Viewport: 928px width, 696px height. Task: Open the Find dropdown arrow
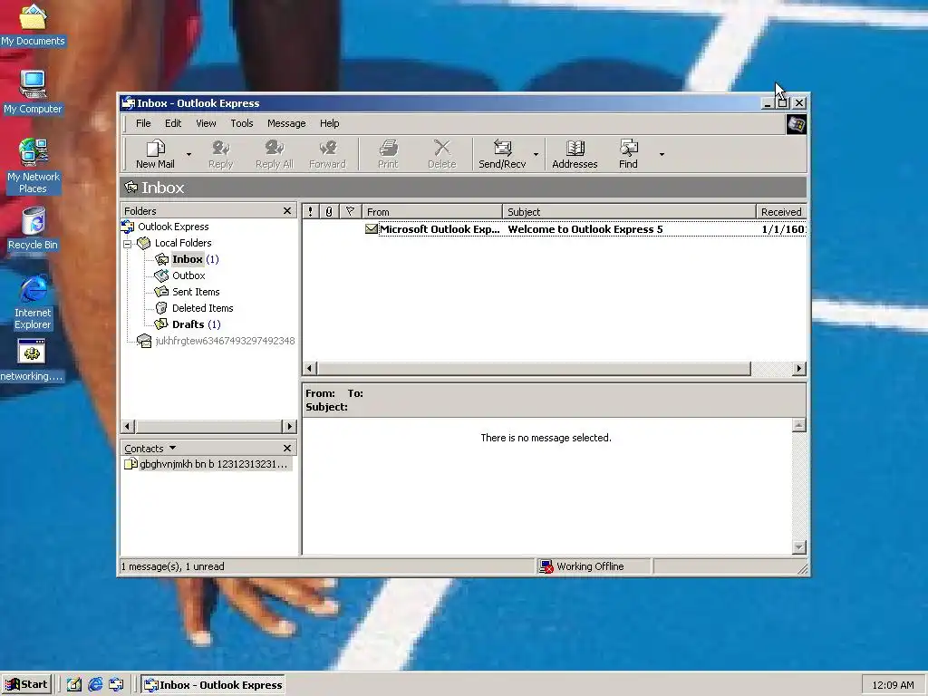pos(662,154)
